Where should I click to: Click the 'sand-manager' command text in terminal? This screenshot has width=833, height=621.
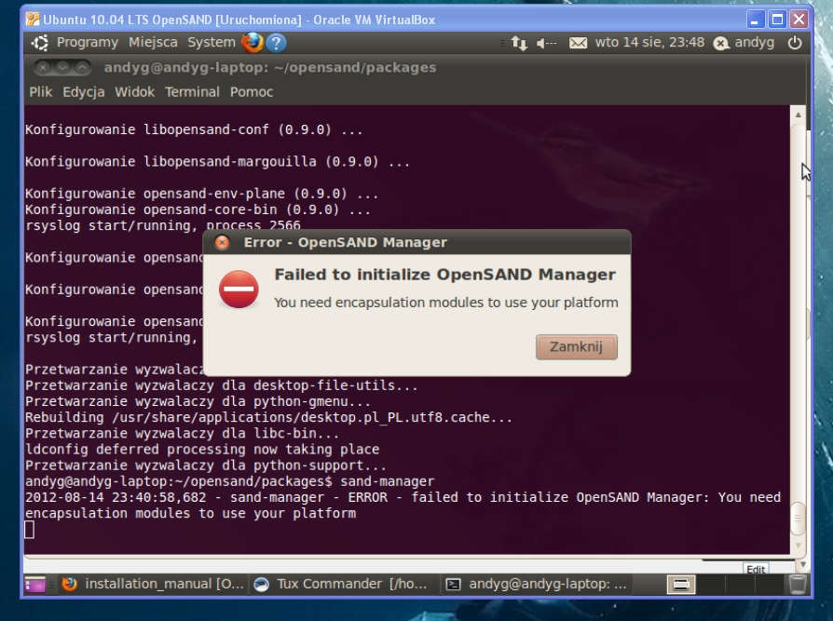pyautogui.click(x=388, y=481)
